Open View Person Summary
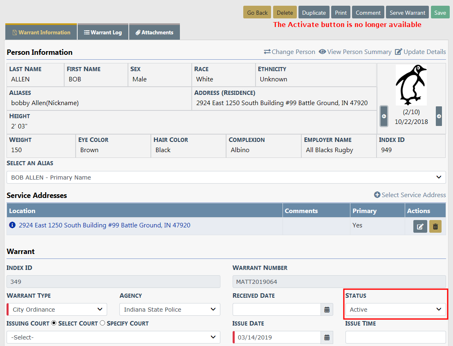 click(x=355, y=52)
